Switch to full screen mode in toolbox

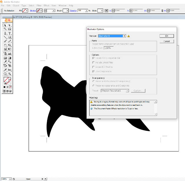click(x=10, y=91)
